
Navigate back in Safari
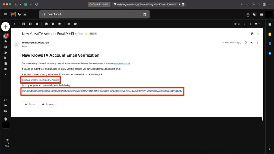pyautogui.click(x=31, y=4)
